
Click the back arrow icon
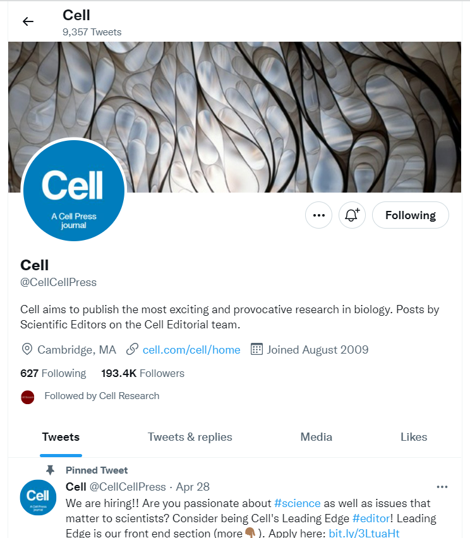28,21
